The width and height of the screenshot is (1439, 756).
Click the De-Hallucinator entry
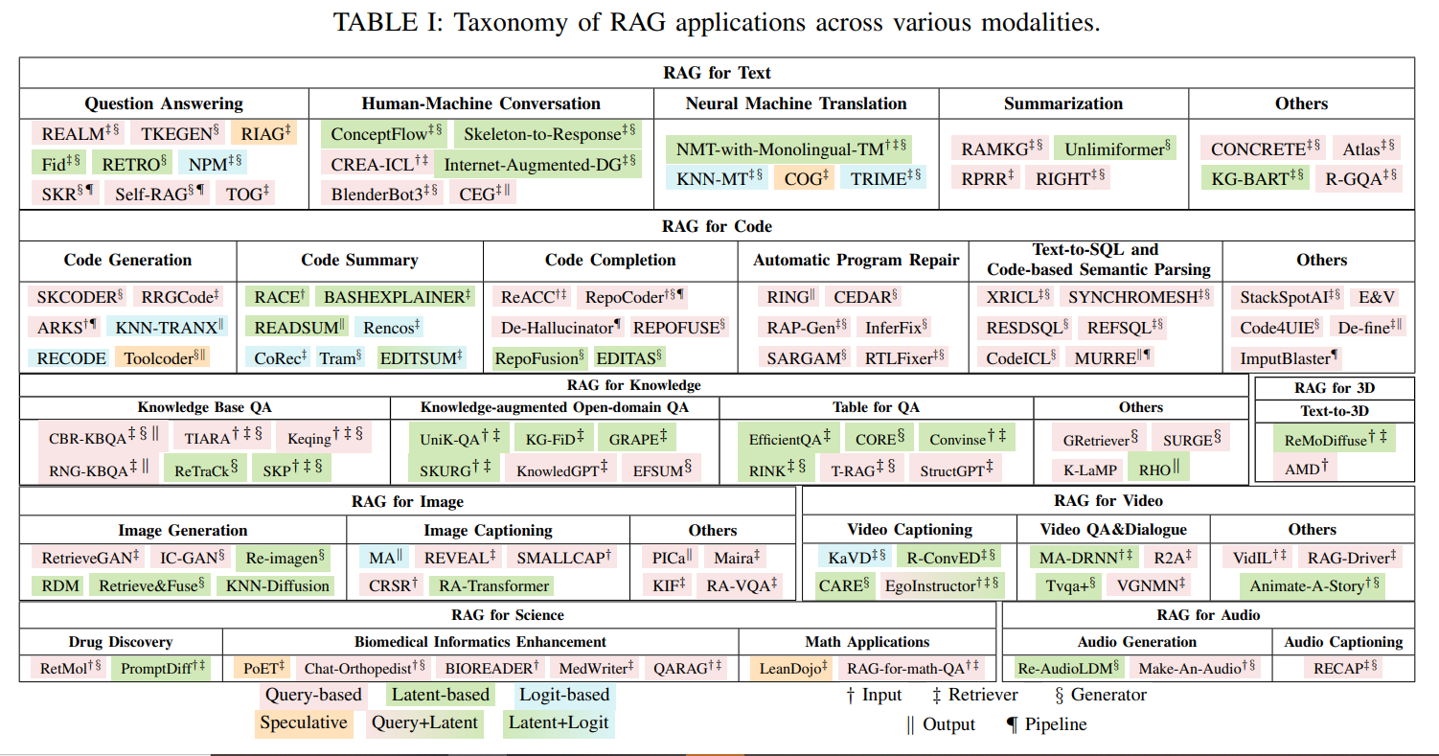click(560, 328)
